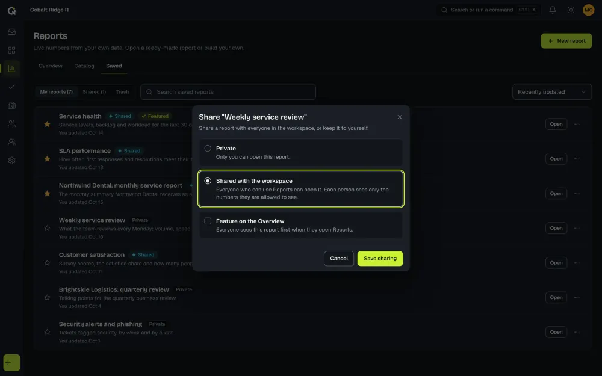This screenshot has width=602, height=376.
Task: Open the Security alerts and phishing report
Action: pos(556,332)
